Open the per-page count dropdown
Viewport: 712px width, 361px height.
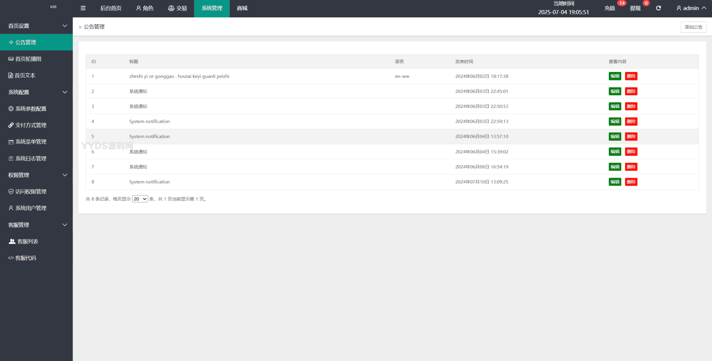tap(140, 199)
